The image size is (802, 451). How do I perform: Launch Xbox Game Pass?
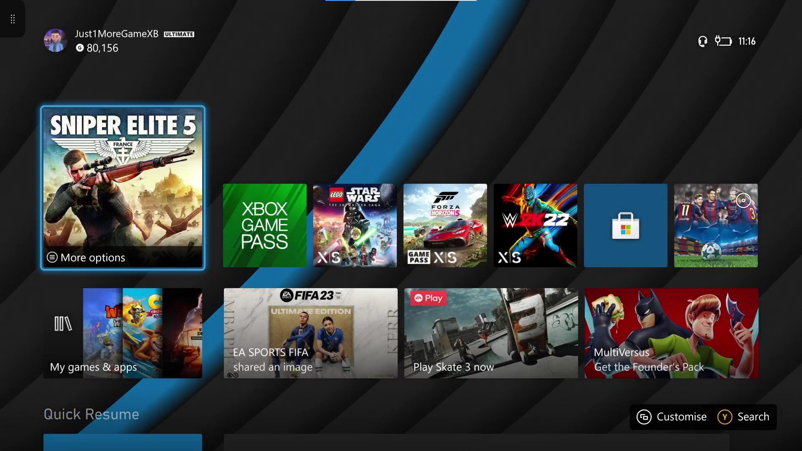264,225
